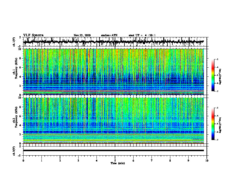Click the "ch.1(V)" waveform axis label
This screenshot has width=233, height=180.
click(14, 42)
